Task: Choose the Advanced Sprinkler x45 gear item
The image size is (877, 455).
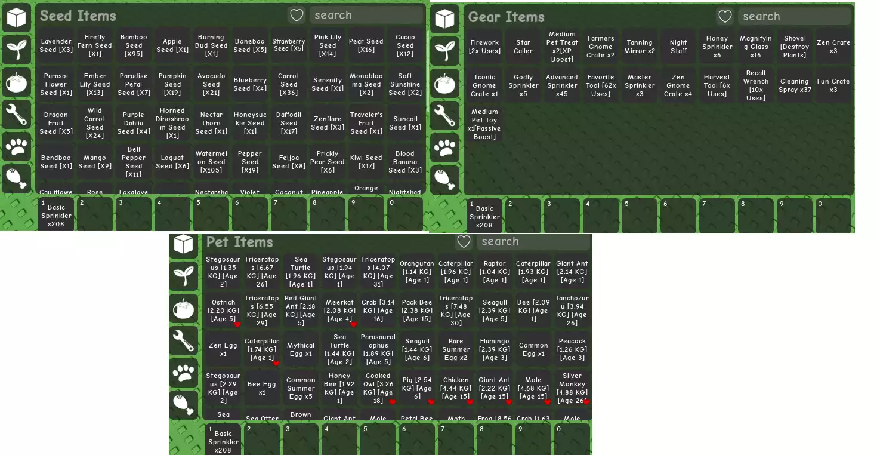Action: coord(561,85)
